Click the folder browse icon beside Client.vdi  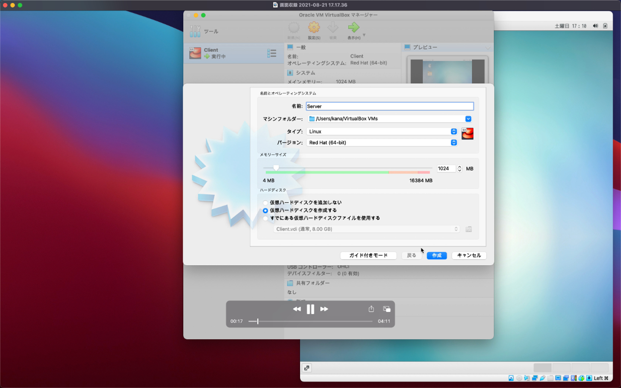click(468, 229)
